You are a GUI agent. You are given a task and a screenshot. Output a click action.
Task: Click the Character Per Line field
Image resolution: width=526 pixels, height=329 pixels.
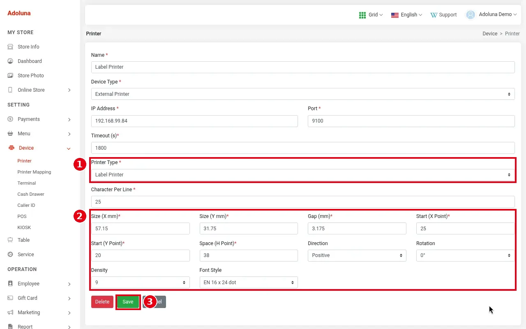[303, 202]
